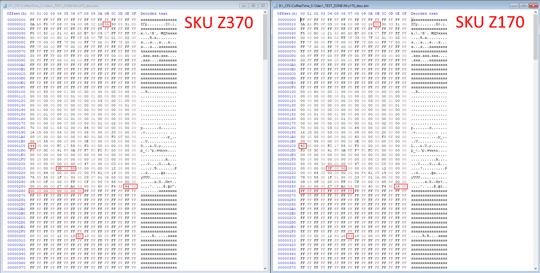Screen dimensions: 540x273
Task: Click scroll-up arrow in z370_desc.bin window
Action: [265, 12]
